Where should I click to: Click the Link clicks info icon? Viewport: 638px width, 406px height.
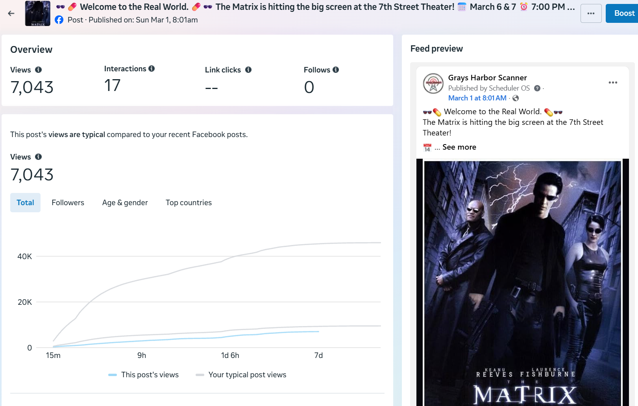pos(248,70)
